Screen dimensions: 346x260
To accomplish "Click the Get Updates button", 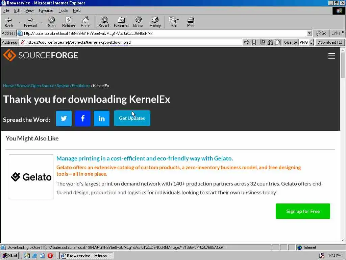I will [x=132, y=118].
